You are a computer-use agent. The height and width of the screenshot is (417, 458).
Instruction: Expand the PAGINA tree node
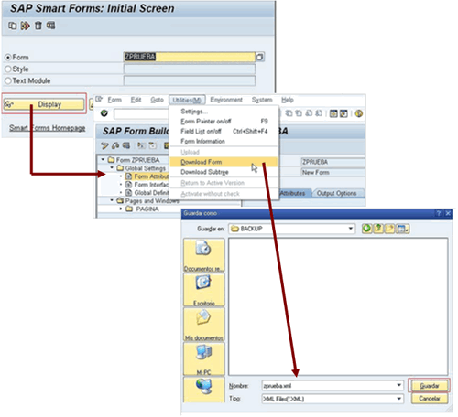121,208
